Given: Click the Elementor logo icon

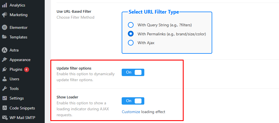Looking at the screenshot, I should (x=5, y=27).
